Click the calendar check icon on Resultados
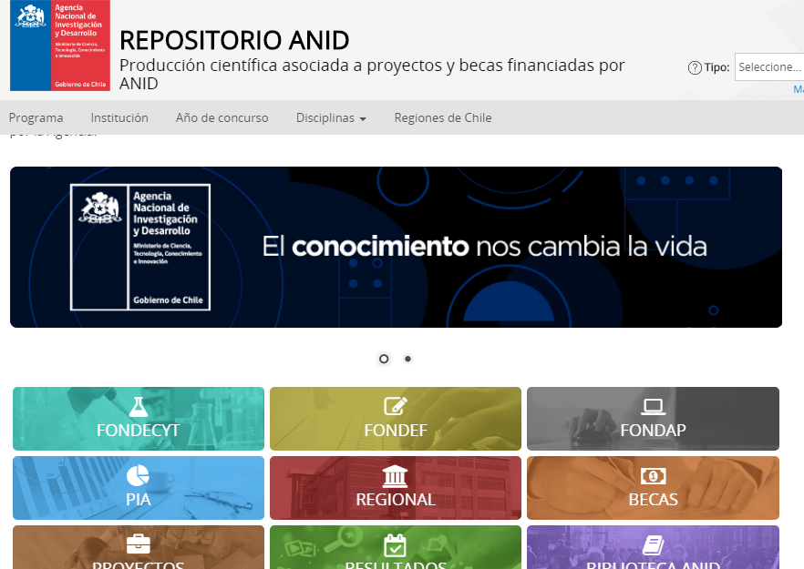This screenshot has height=569, width=804. point(396,544)
